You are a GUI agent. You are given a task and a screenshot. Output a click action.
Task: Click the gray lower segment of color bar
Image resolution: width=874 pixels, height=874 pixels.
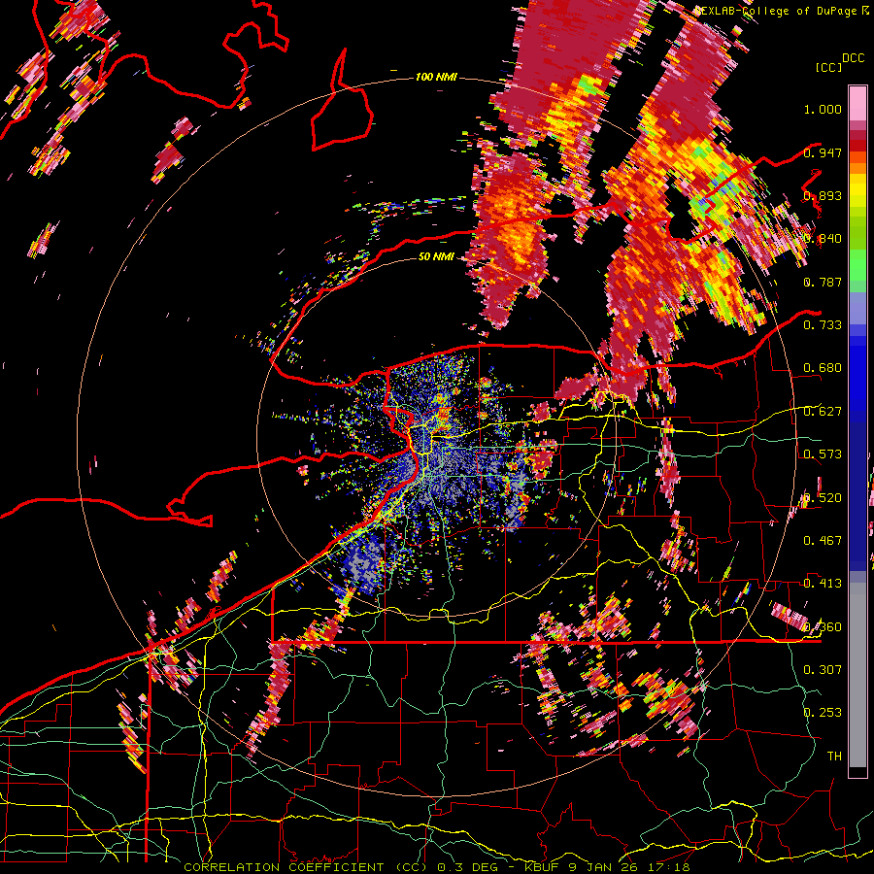click(857, 675)
